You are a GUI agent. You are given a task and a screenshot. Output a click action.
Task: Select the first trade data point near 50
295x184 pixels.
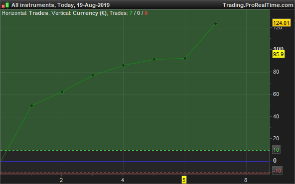click(x=31, y=106)
